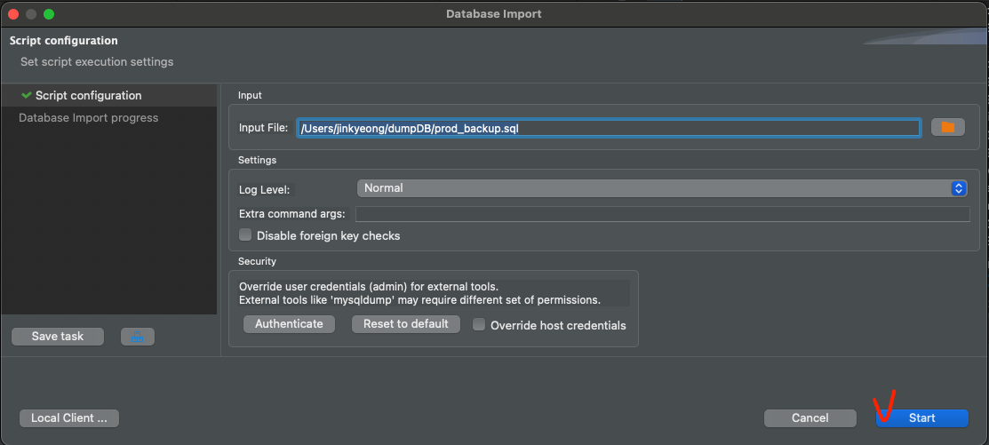Click the folder icon to browse input file
The image size is (989, 445).
coord(947,128)
